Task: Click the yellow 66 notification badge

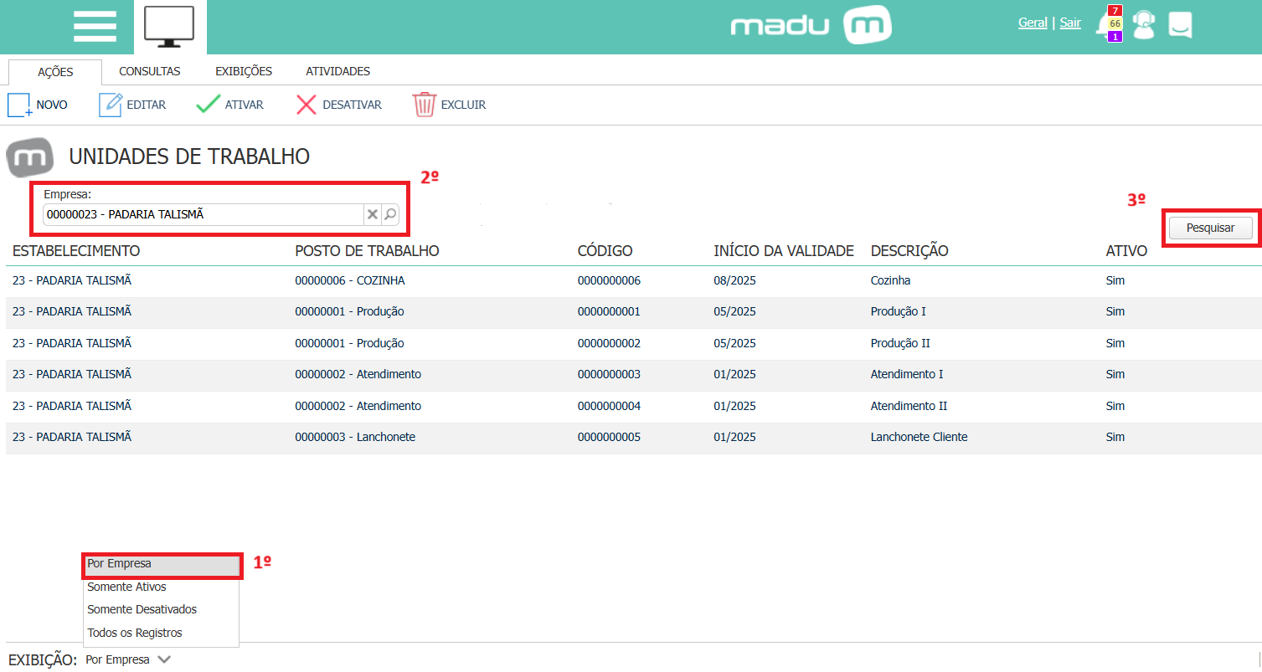Action: point(1115,23)
